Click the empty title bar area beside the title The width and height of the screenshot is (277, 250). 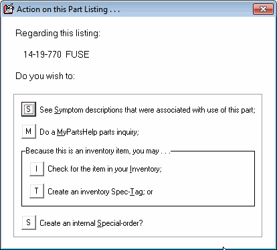click(185, 9)
